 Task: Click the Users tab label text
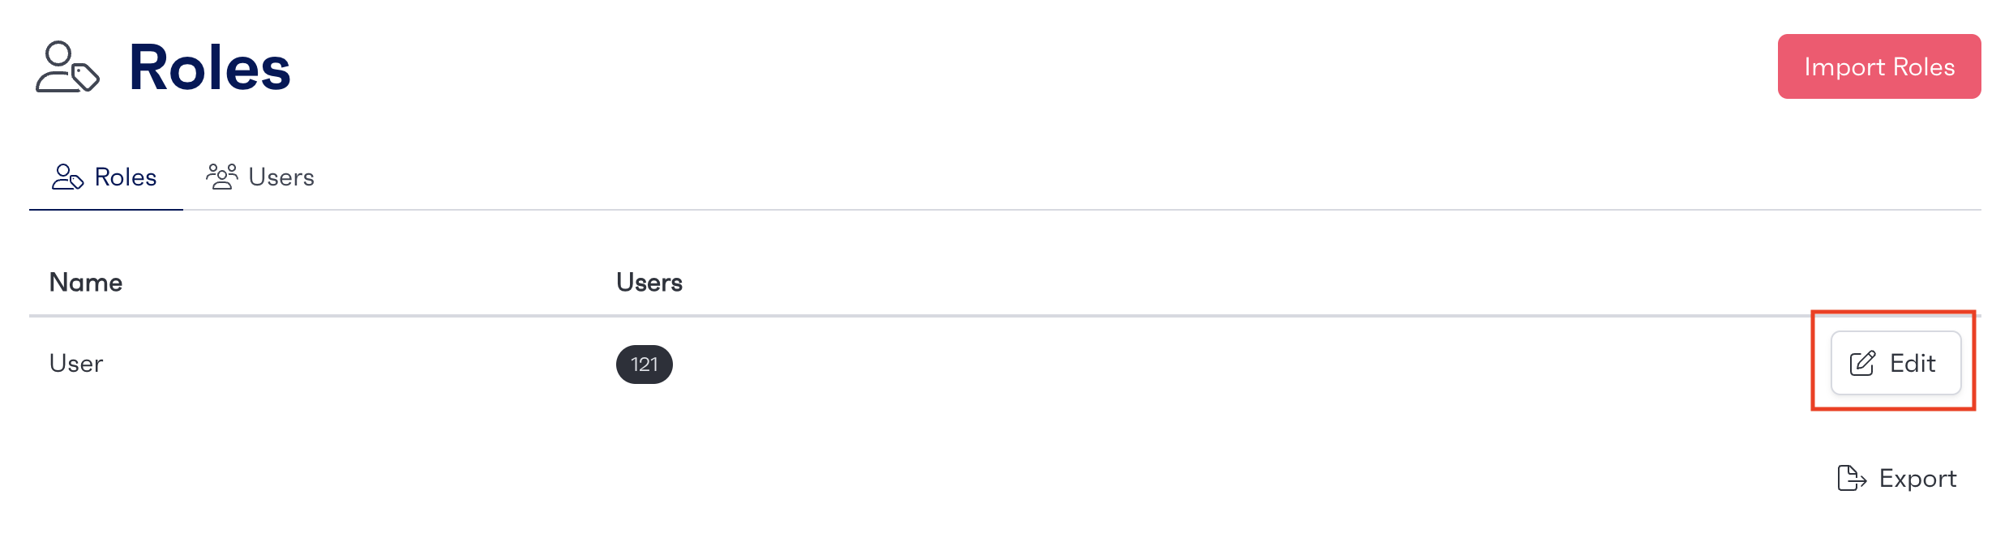coord(281,177)
